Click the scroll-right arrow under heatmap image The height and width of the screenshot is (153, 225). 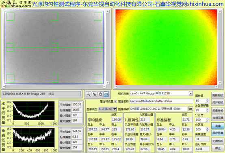click(x=216, y=86)
